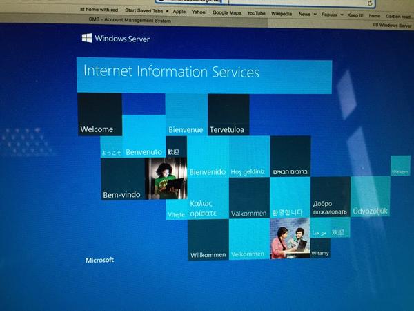
Task: Click the Greek Καλώς ορίσατε tile
Action: [x=208, y=198]
